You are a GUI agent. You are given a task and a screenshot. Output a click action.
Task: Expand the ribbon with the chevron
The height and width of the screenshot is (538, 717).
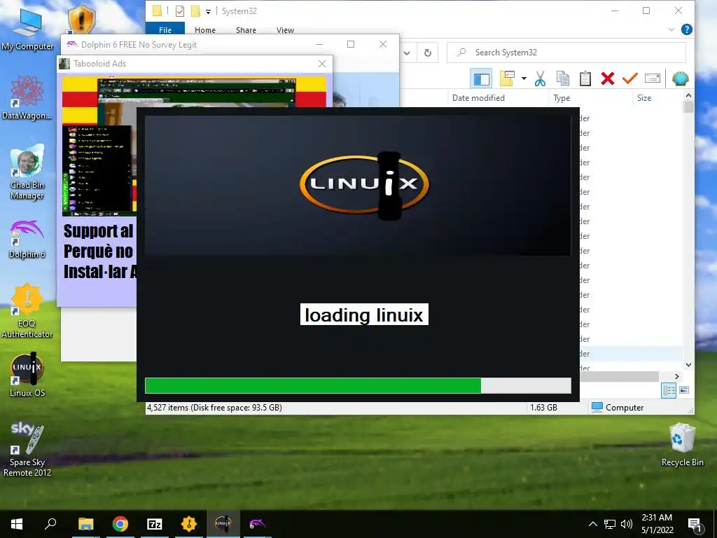pos(671,29)
